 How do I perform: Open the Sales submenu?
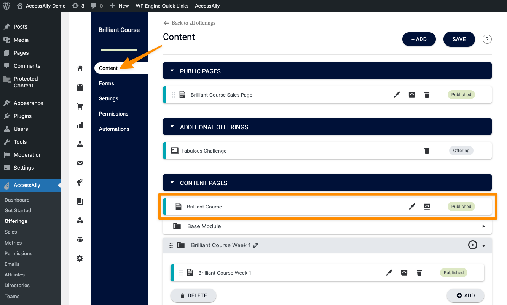tap(11, 232)
